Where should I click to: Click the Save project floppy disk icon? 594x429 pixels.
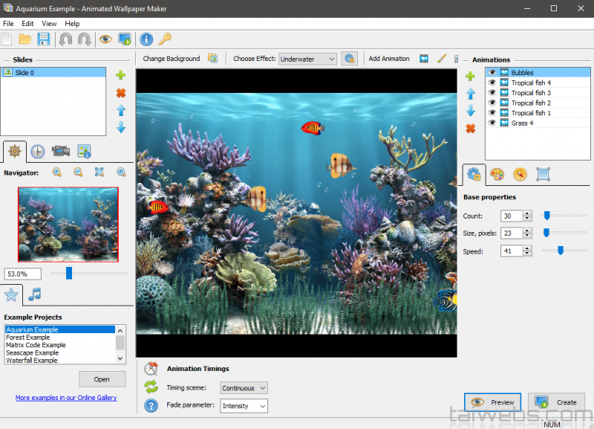44,39
